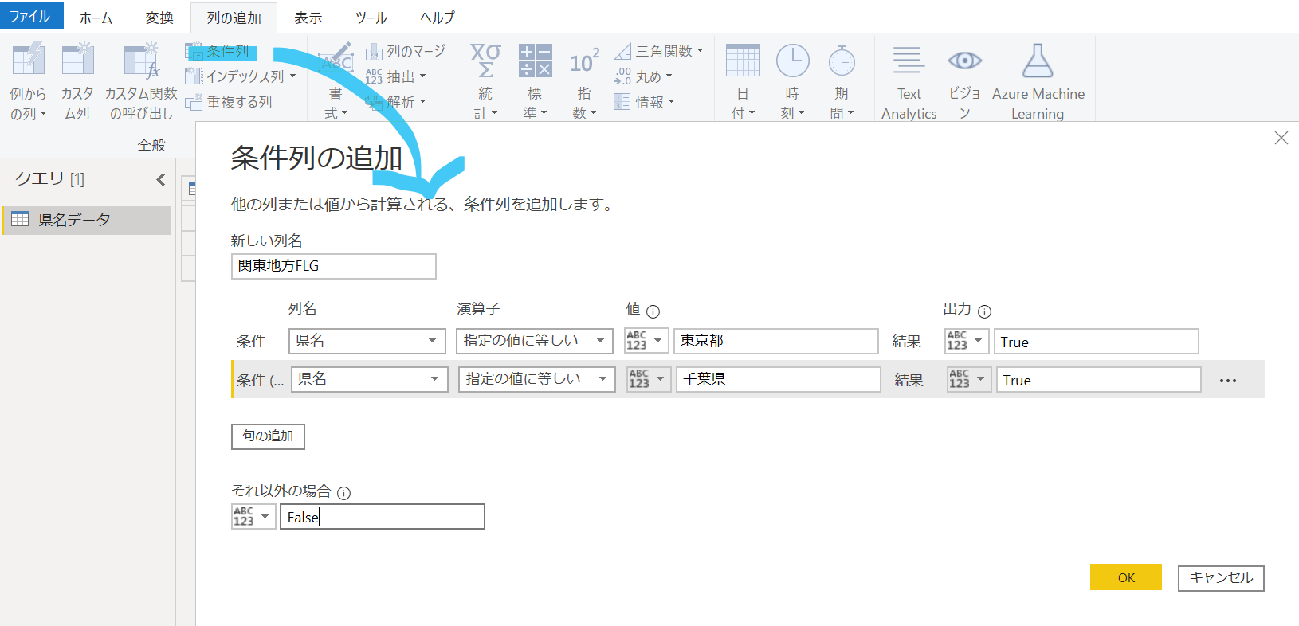Image resolution: width=1299 pixels, height=626 pixels.
Task: Click the カスタム列 (Custom column) icon
Action: point(77,61)
